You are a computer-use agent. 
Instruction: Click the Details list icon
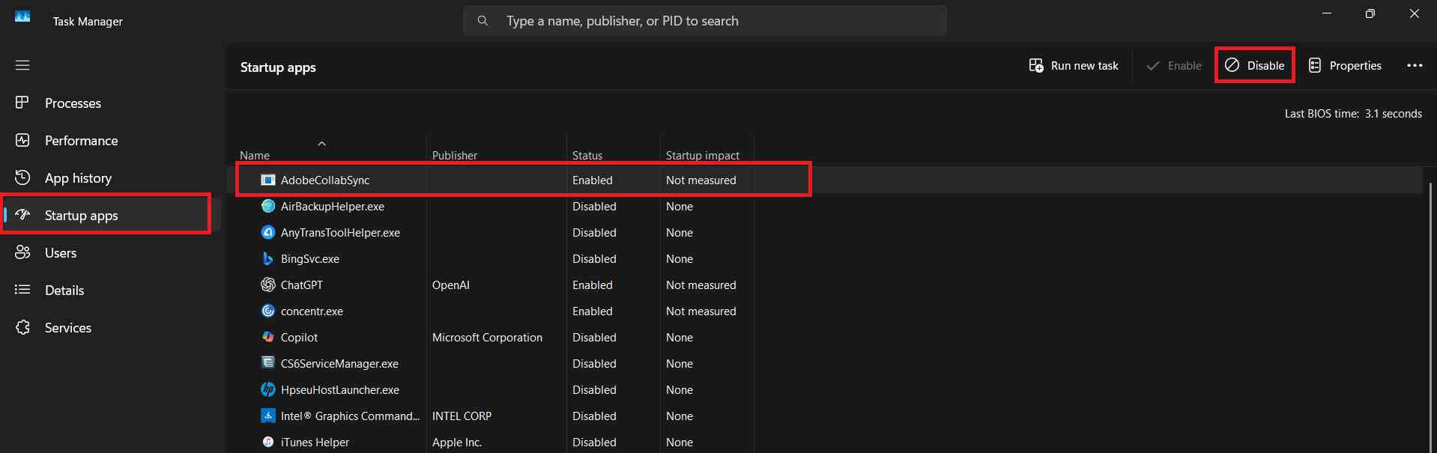point(22,290)
